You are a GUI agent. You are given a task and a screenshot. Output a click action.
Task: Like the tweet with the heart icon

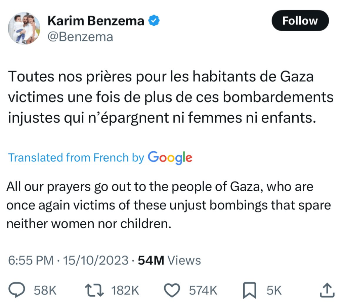(172, 291)
